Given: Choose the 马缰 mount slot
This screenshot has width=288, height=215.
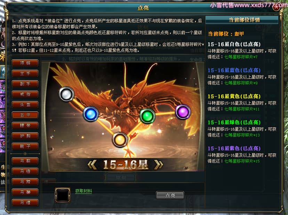Looking at the screenshot, I should coord(25,202).
